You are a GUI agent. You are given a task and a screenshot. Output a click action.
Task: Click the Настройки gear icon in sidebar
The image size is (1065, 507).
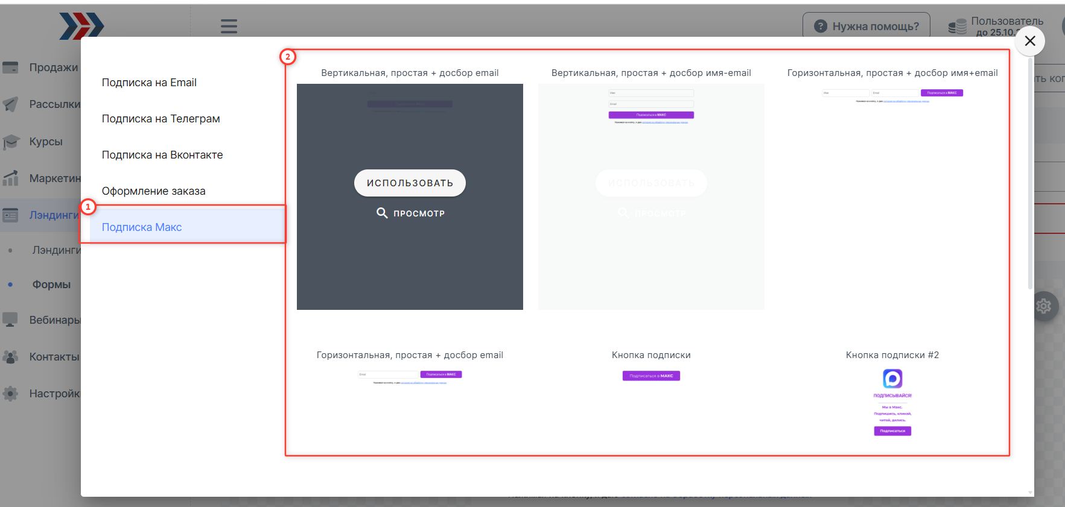pos(10,394)
